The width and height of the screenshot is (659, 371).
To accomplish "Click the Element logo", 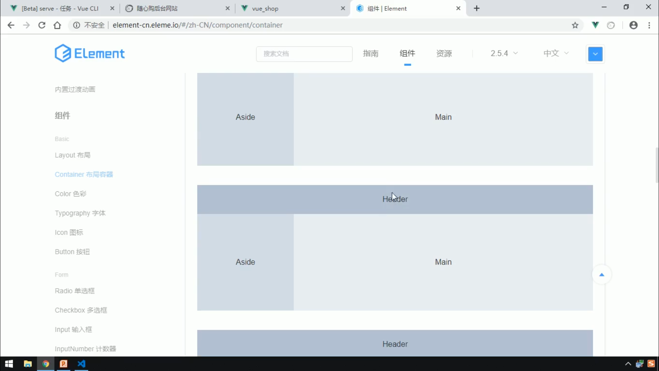I will pyautogui.click(x=90, y=53).
